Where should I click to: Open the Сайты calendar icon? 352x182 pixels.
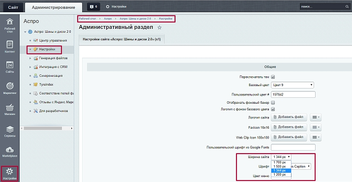pyautogui.click(x=10, y=65)
